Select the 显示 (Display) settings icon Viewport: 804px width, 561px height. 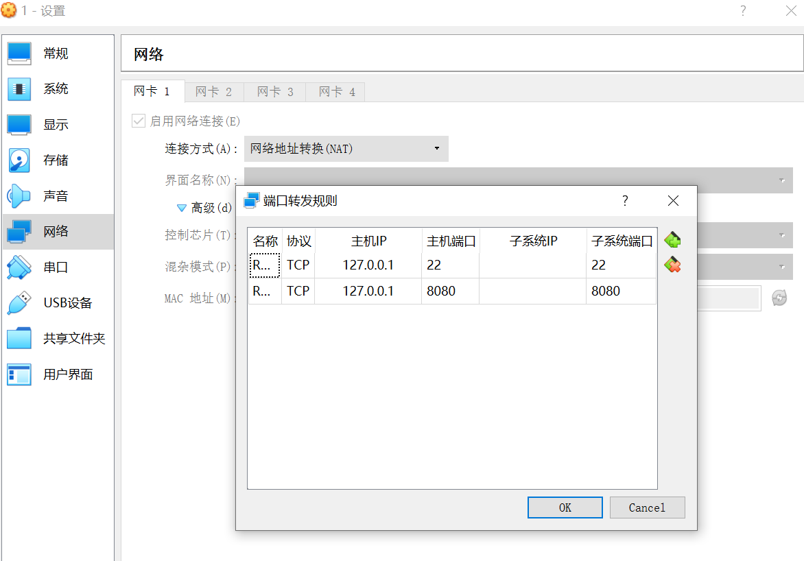(41, 124)
